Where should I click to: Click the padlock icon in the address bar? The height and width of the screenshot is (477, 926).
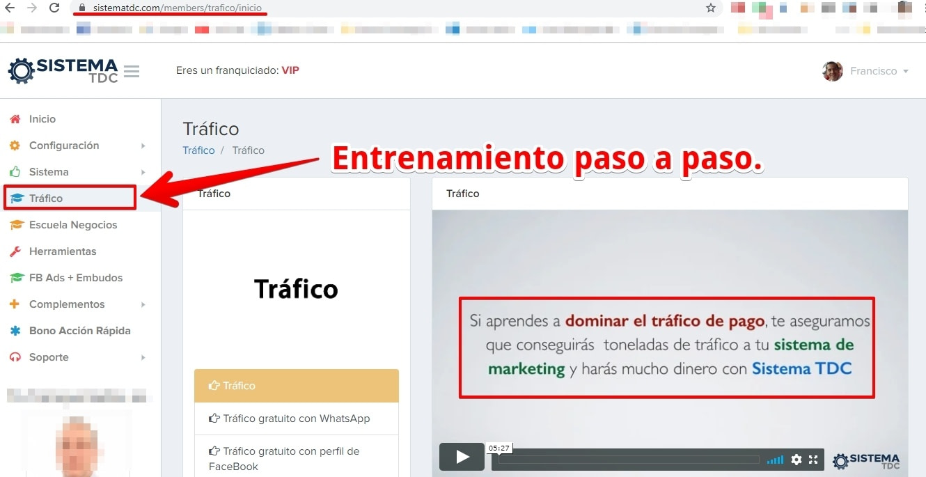pyautogui.click(x=82, y=8)
